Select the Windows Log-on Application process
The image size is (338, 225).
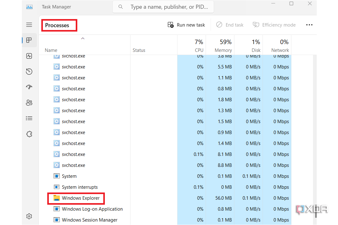point(92,209)
